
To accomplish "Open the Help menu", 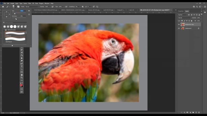I will pyautogui.click(x=52, y=4).
